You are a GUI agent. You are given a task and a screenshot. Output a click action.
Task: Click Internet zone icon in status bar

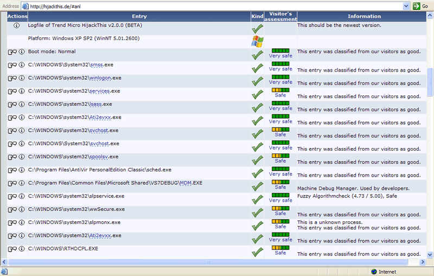tap(374, 272)
